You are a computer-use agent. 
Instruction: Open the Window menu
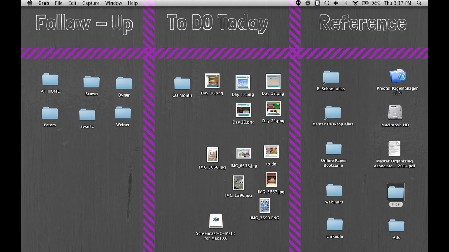[114, 3]
